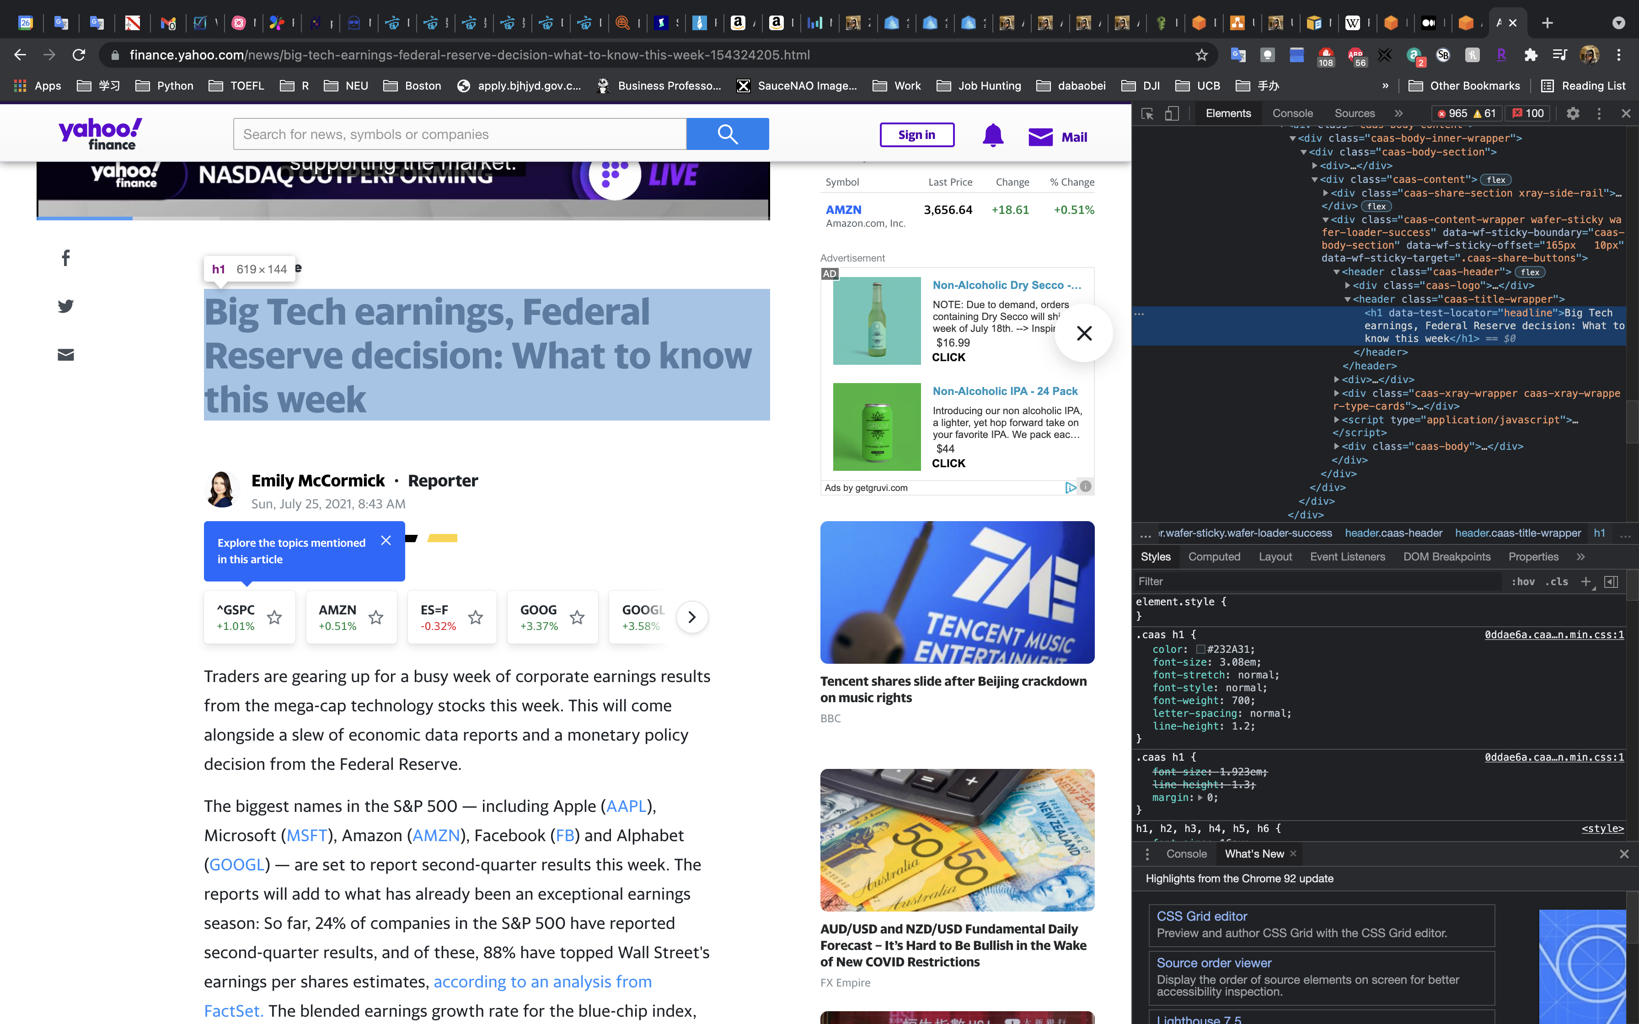Screen dimensions: 1639x1024
Task: Activate the DevTools element inspector icon
Action: click(x=1146, y=114)
